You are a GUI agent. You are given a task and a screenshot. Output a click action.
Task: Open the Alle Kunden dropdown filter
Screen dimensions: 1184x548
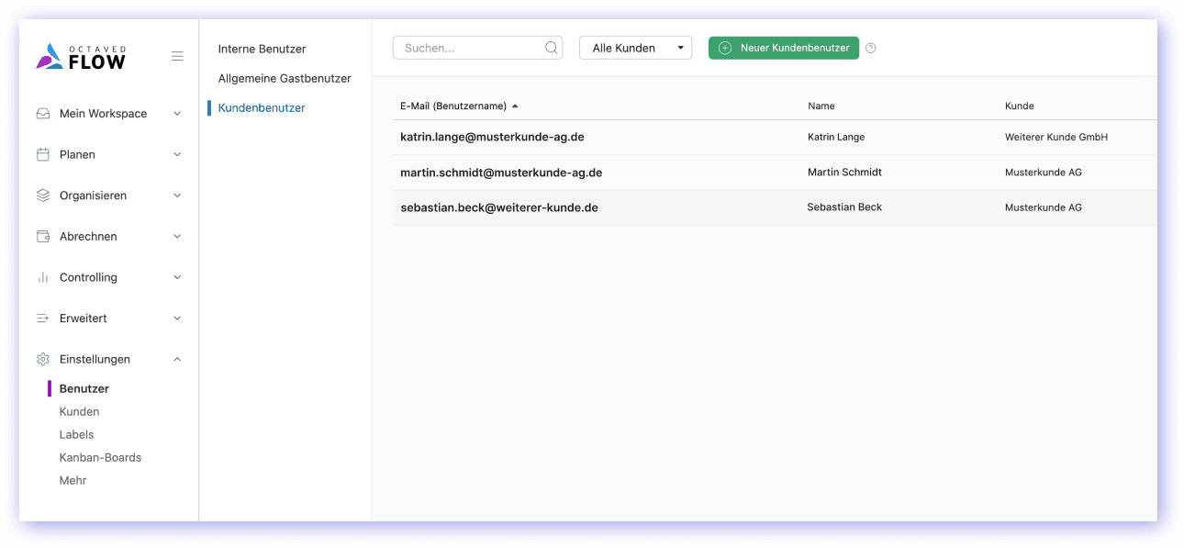(x=635, y=48)
